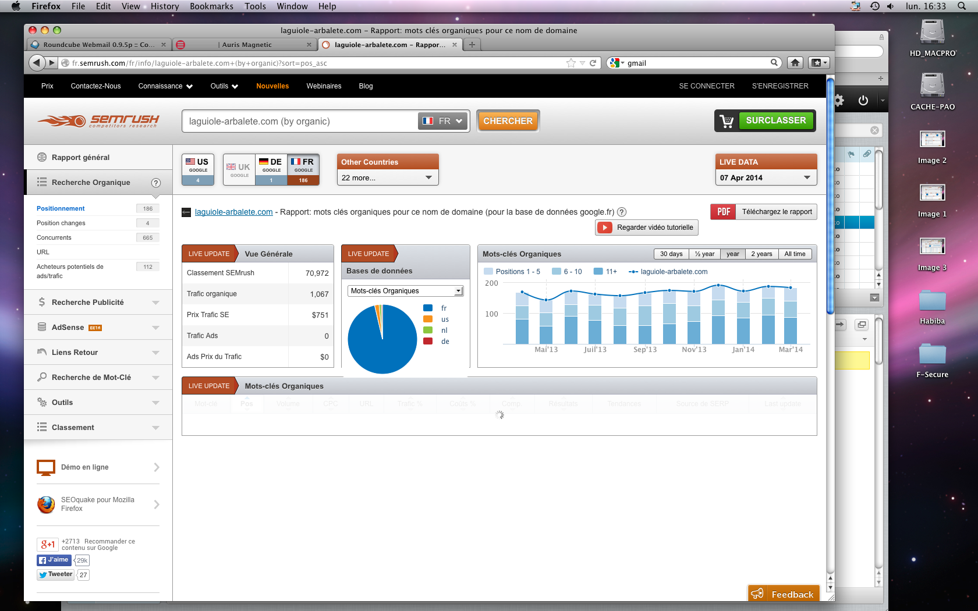Click the search magnifier icon in search box
Image resolution: width=978 pixels, height=611 pixels.
(774, 63)
